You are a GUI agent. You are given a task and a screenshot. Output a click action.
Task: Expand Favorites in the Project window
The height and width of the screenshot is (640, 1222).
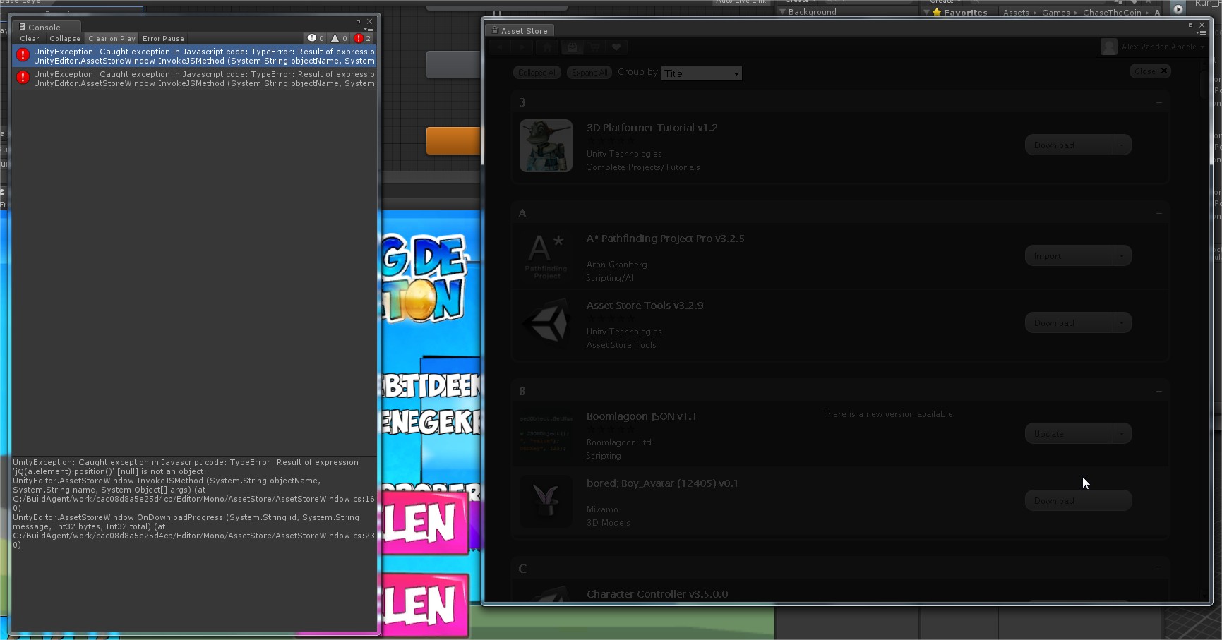pos(926,12)
